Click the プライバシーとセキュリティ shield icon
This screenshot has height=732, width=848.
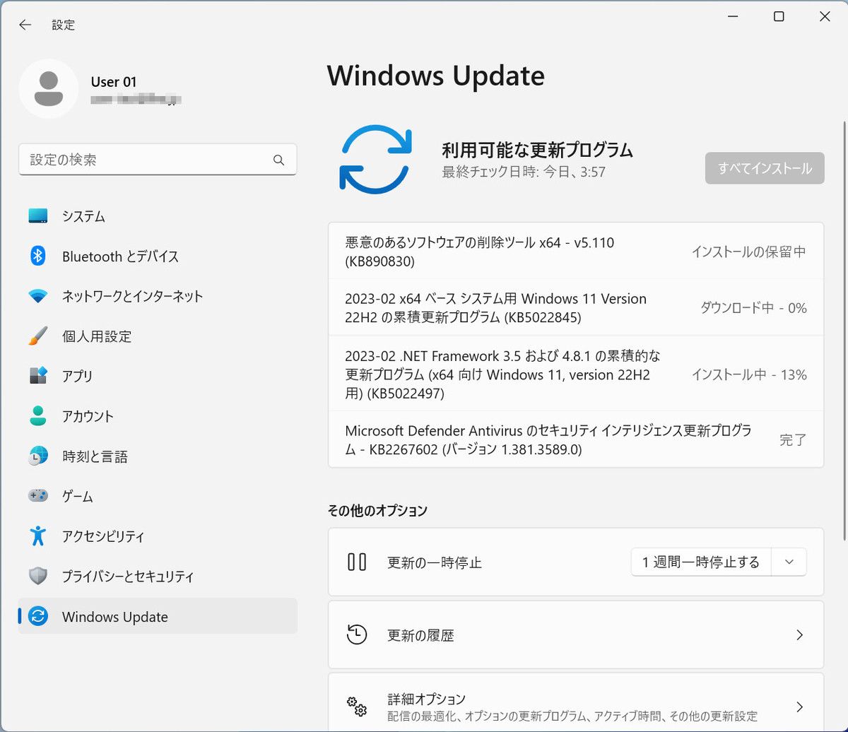(38, 576)
